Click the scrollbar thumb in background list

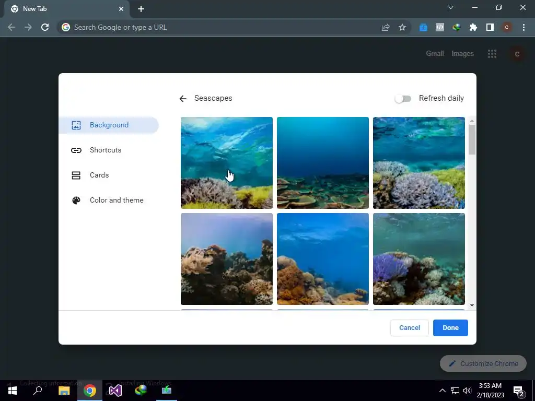click(472, 139)
